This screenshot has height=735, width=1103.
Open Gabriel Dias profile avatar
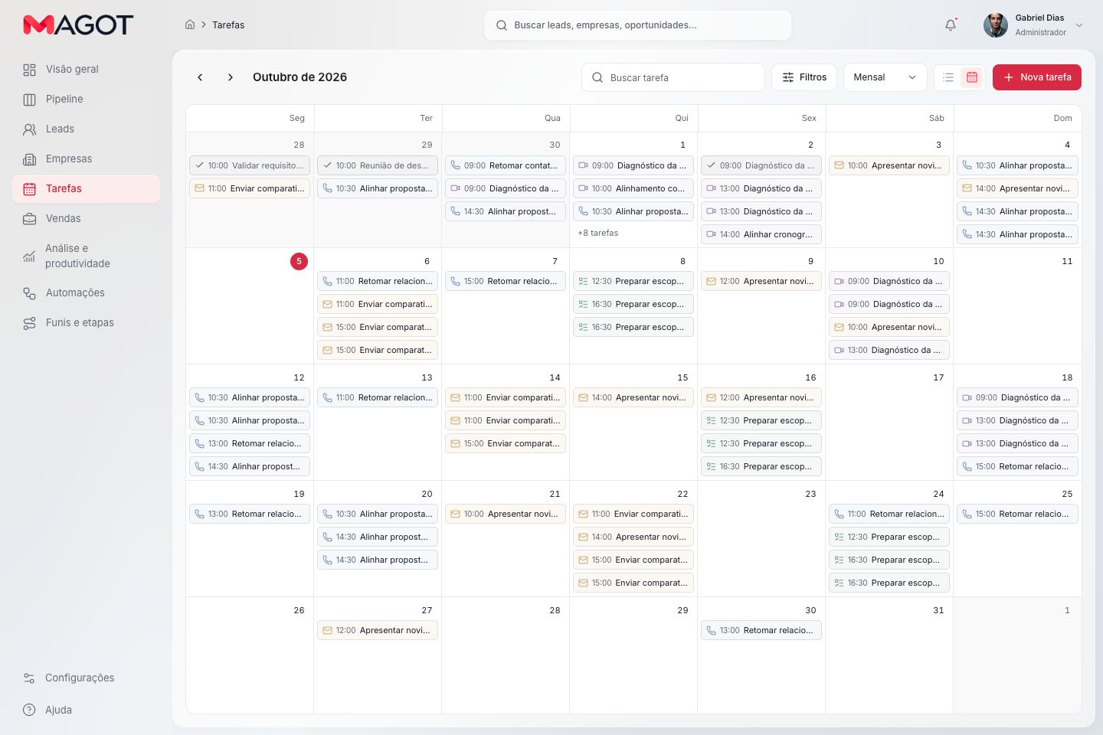[996, 25]
